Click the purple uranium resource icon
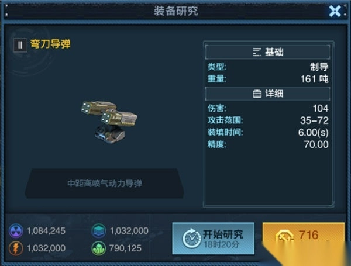This screenshot has height=266, width=351. click(16, 231)
